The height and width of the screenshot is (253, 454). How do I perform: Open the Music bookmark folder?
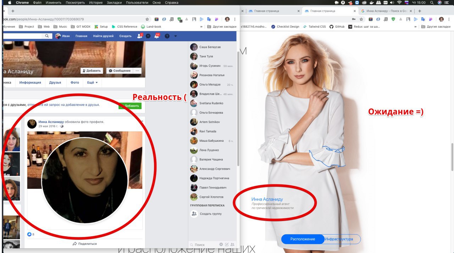(x=60, y=27)
